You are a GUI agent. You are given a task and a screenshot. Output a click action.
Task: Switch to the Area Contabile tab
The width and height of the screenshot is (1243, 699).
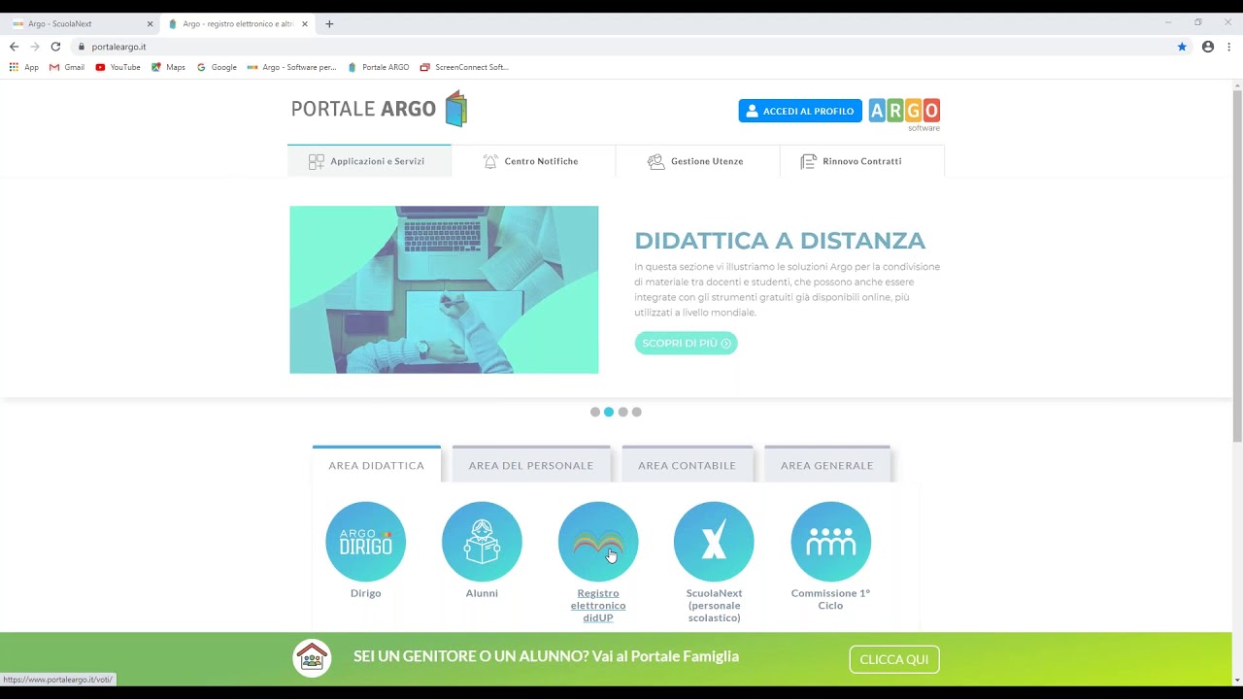pyautogui.click(x=688, y=465)
